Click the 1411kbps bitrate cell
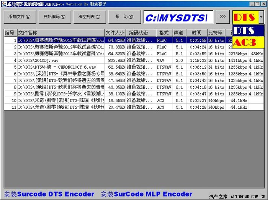The image size is (268, 200). 237,60
